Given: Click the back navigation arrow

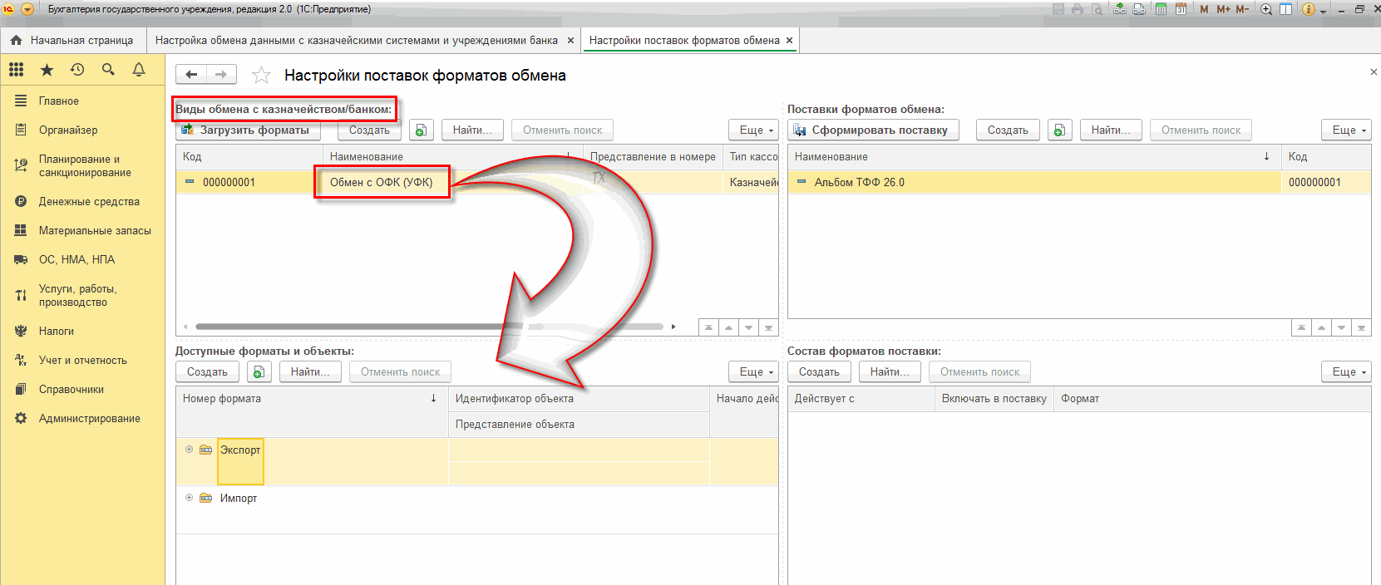Looking at the screenshot, I should [191, 75].
